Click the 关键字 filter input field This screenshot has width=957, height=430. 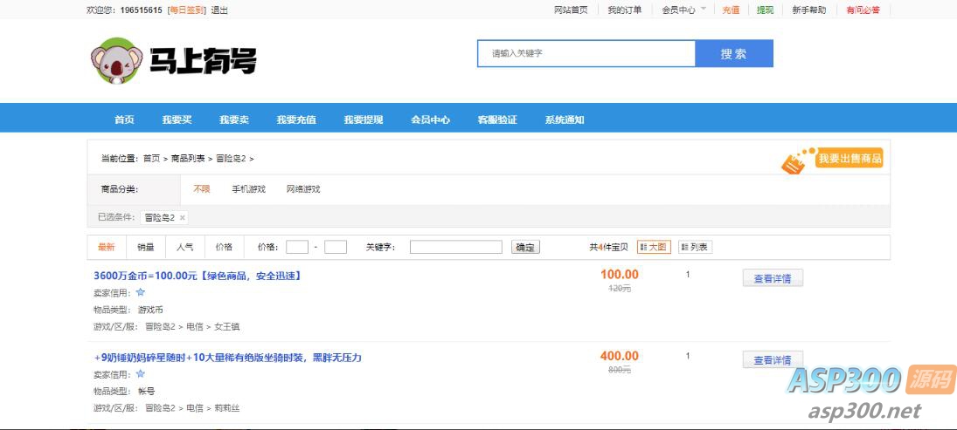pyautogui.click(x=456, y=247)
